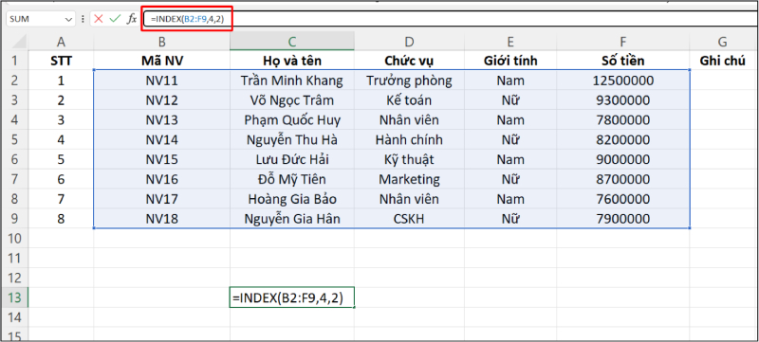Image resolution: width=759 pixels, height=342 pixels.
Task: Select row 9 header
Action: [14, 219]
